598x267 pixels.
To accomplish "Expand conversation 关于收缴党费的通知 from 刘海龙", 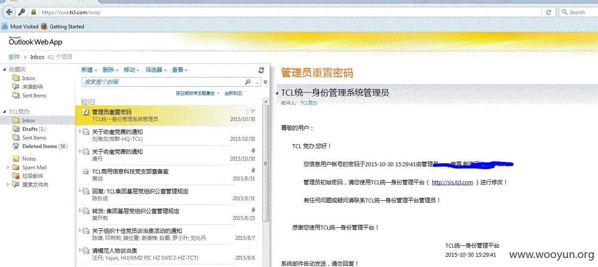I will pyautogui.click(x=80, y=132).
